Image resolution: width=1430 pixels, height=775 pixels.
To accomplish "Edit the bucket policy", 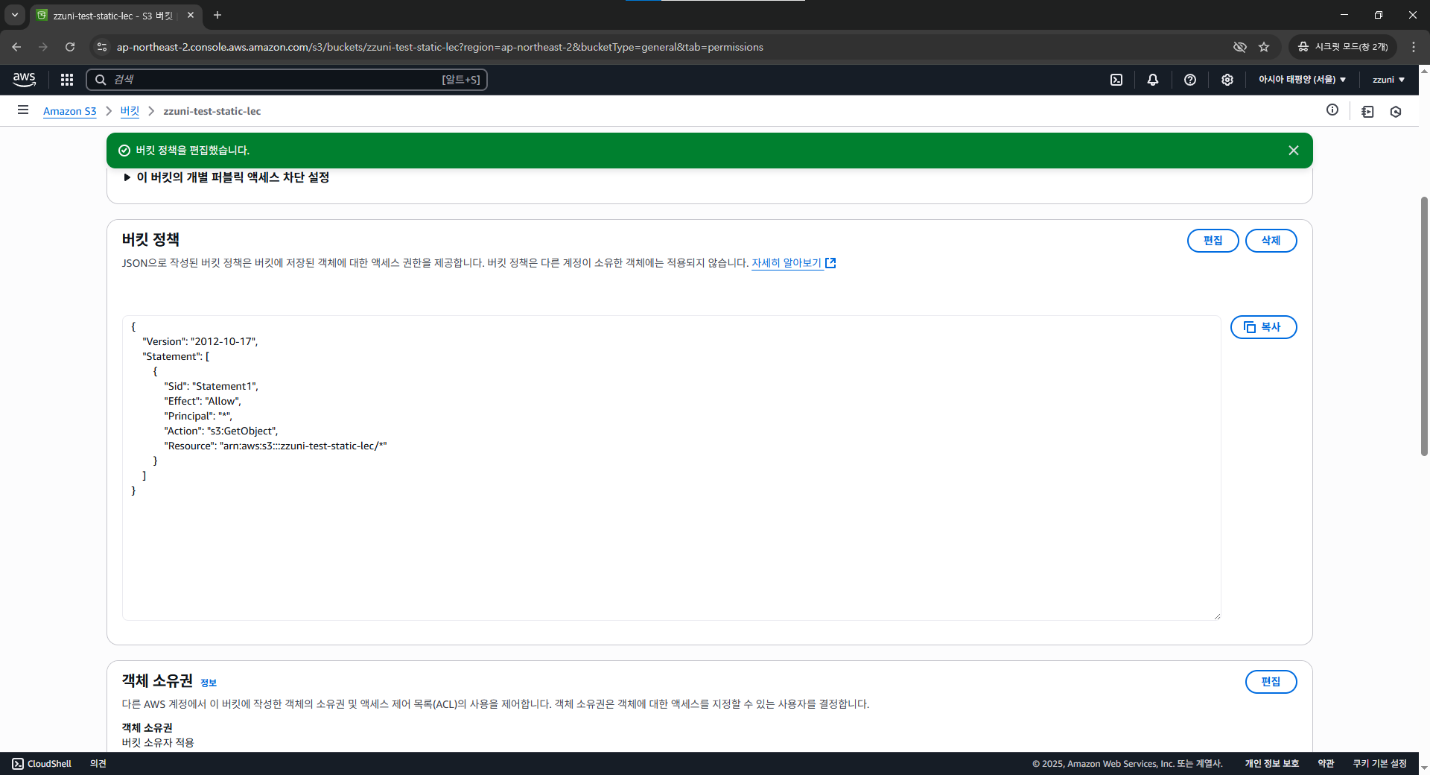I will pyautogui.click(x=1213, y=241).
